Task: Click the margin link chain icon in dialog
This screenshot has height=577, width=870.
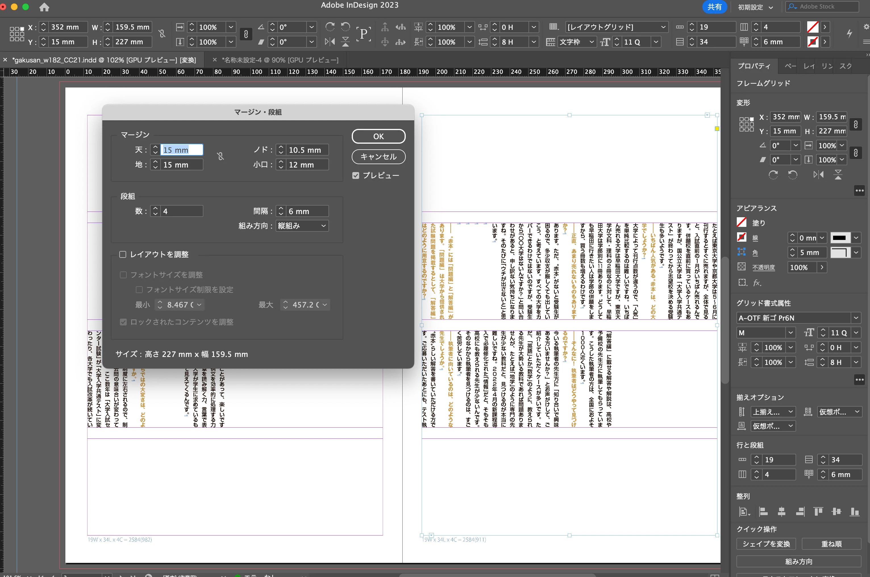Action: (220, 157)
